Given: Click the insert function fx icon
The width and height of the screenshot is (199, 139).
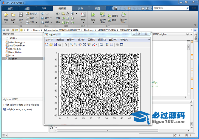Looking at the screenshot, I should [68, 14].
